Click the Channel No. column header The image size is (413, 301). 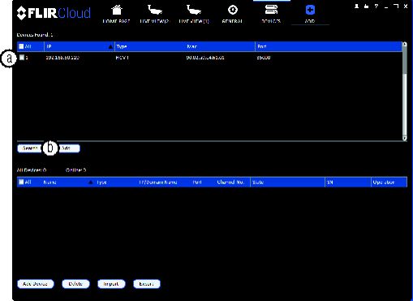[x=230, y=183]
